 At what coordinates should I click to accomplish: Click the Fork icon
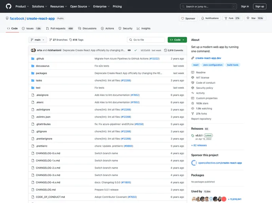[x=226, y=18]
